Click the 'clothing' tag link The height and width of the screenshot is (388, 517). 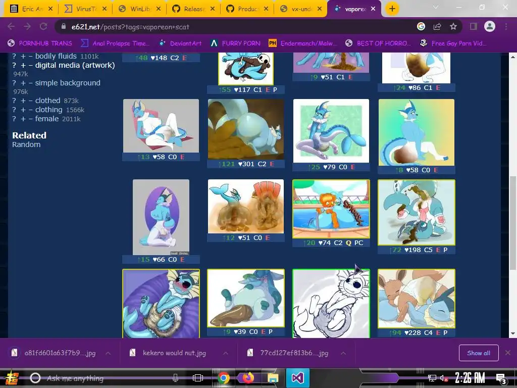click(x=48, y=110)
